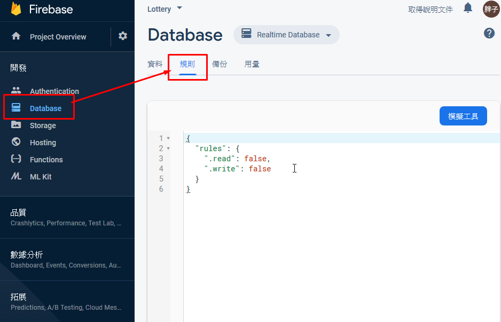
Task: Click the 模擬工具 button
Action: (x=463, y=116)
